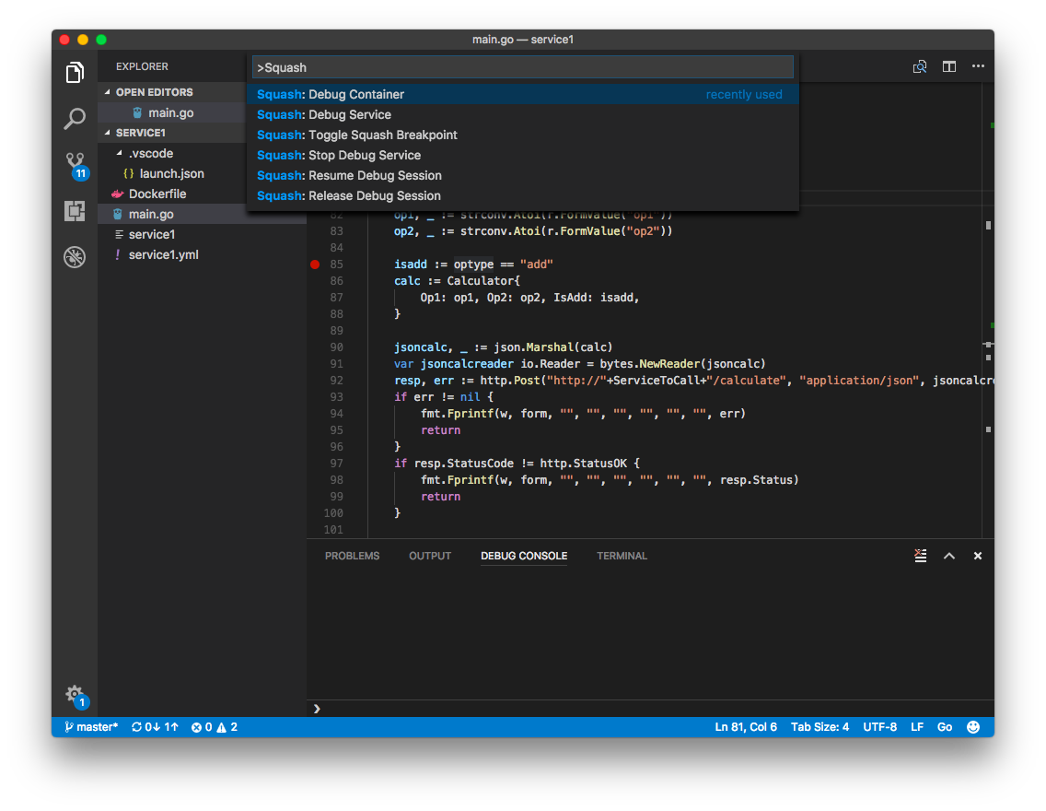Image resolution: width=1046 pixels, height=811 pixels.
Task: Open the Search view icon in activity bar
Action: click(x=75, y=119)
